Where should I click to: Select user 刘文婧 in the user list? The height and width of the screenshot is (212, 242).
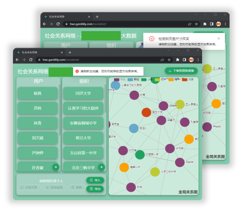(x=37, y=138)
